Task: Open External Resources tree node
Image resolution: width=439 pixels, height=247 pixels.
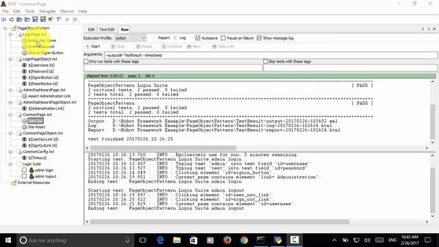Action: (x=34, y=183)
